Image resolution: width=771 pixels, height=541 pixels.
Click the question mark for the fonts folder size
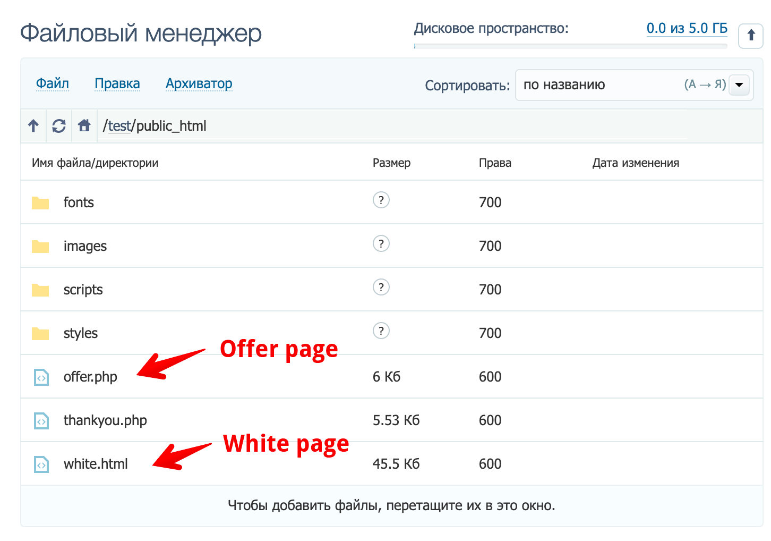(381, 200)
